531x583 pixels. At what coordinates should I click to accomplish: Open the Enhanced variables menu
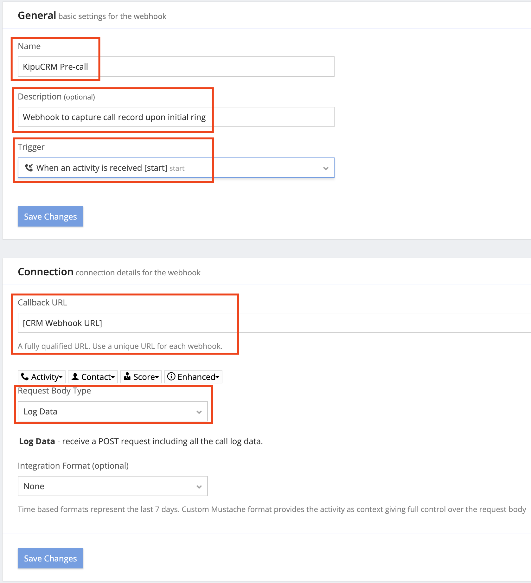click(193, 377)
